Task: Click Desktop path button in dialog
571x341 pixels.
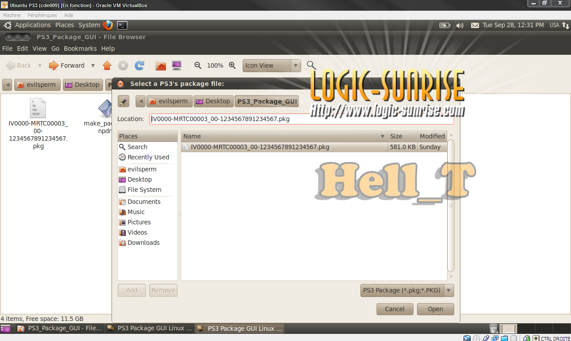Action: [x=213, y=101]
